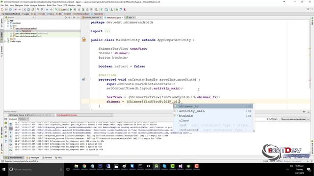This screenshot has height=176, width=314.
Task: Toggle the Regex checkbox in logcat
Action: click(270, 119)
